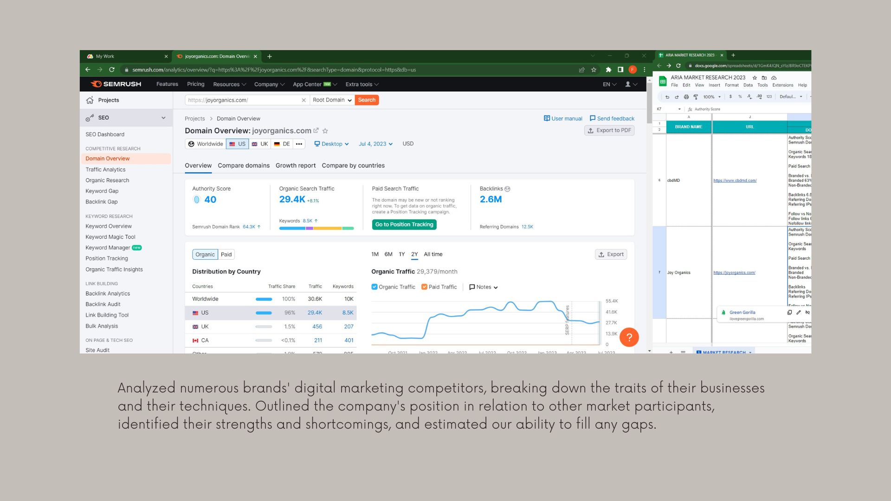
Task: Switch distribution toggle to Paid
Action: 226,255
